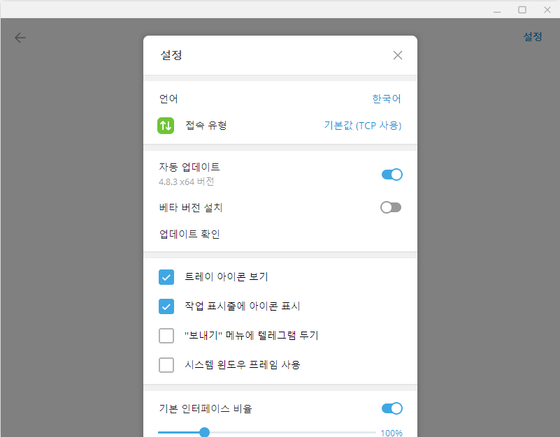Screen dimensions: 560x437
Task: Uncheck 트레이 아이콘 보기
Action: tap(166, 277)
